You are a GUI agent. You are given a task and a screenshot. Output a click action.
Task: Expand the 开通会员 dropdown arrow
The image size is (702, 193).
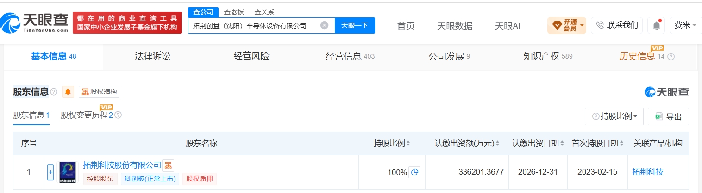tap(582, 25)
